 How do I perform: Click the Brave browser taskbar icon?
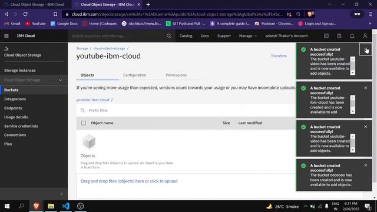click(36, 206)
